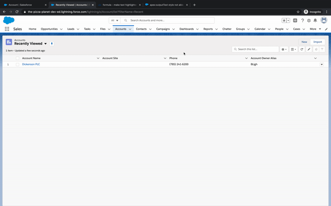Open Phone column menu chevron
This screenshot has height=206, width=331.
246,58
